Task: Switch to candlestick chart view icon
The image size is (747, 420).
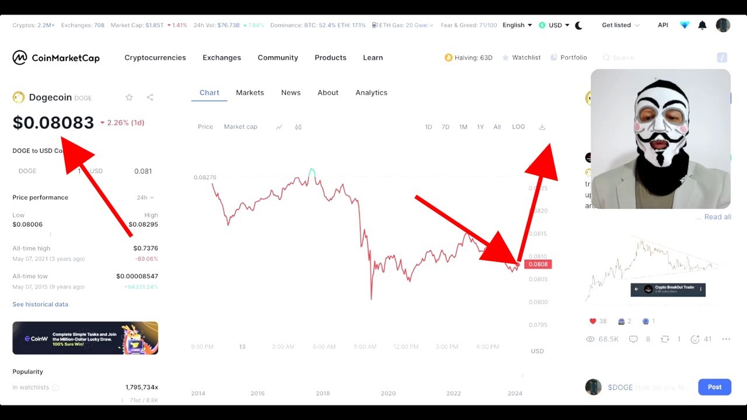Action: (298, 127)
